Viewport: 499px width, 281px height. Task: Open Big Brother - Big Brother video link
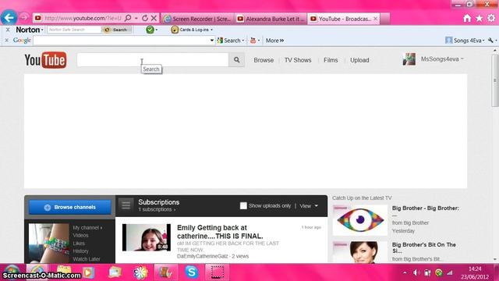pos(426,208)
